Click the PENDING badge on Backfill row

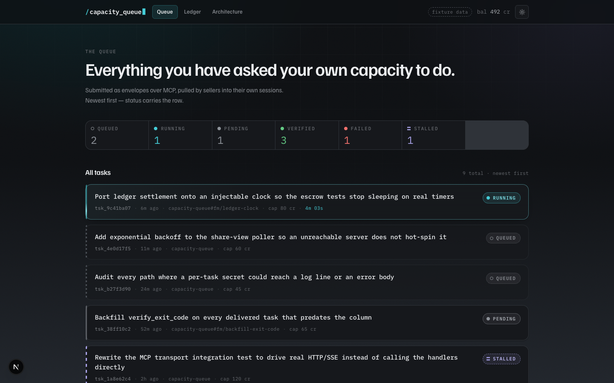(501, 319)
